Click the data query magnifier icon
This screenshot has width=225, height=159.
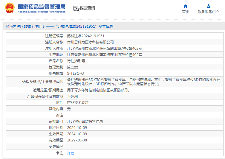click(x=76, y=8)
